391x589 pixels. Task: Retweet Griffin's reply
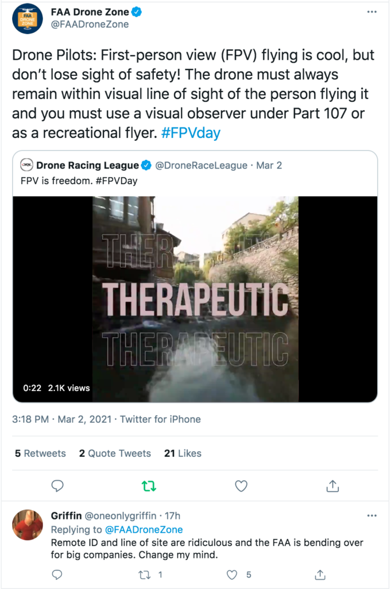(x=144, y=574)
